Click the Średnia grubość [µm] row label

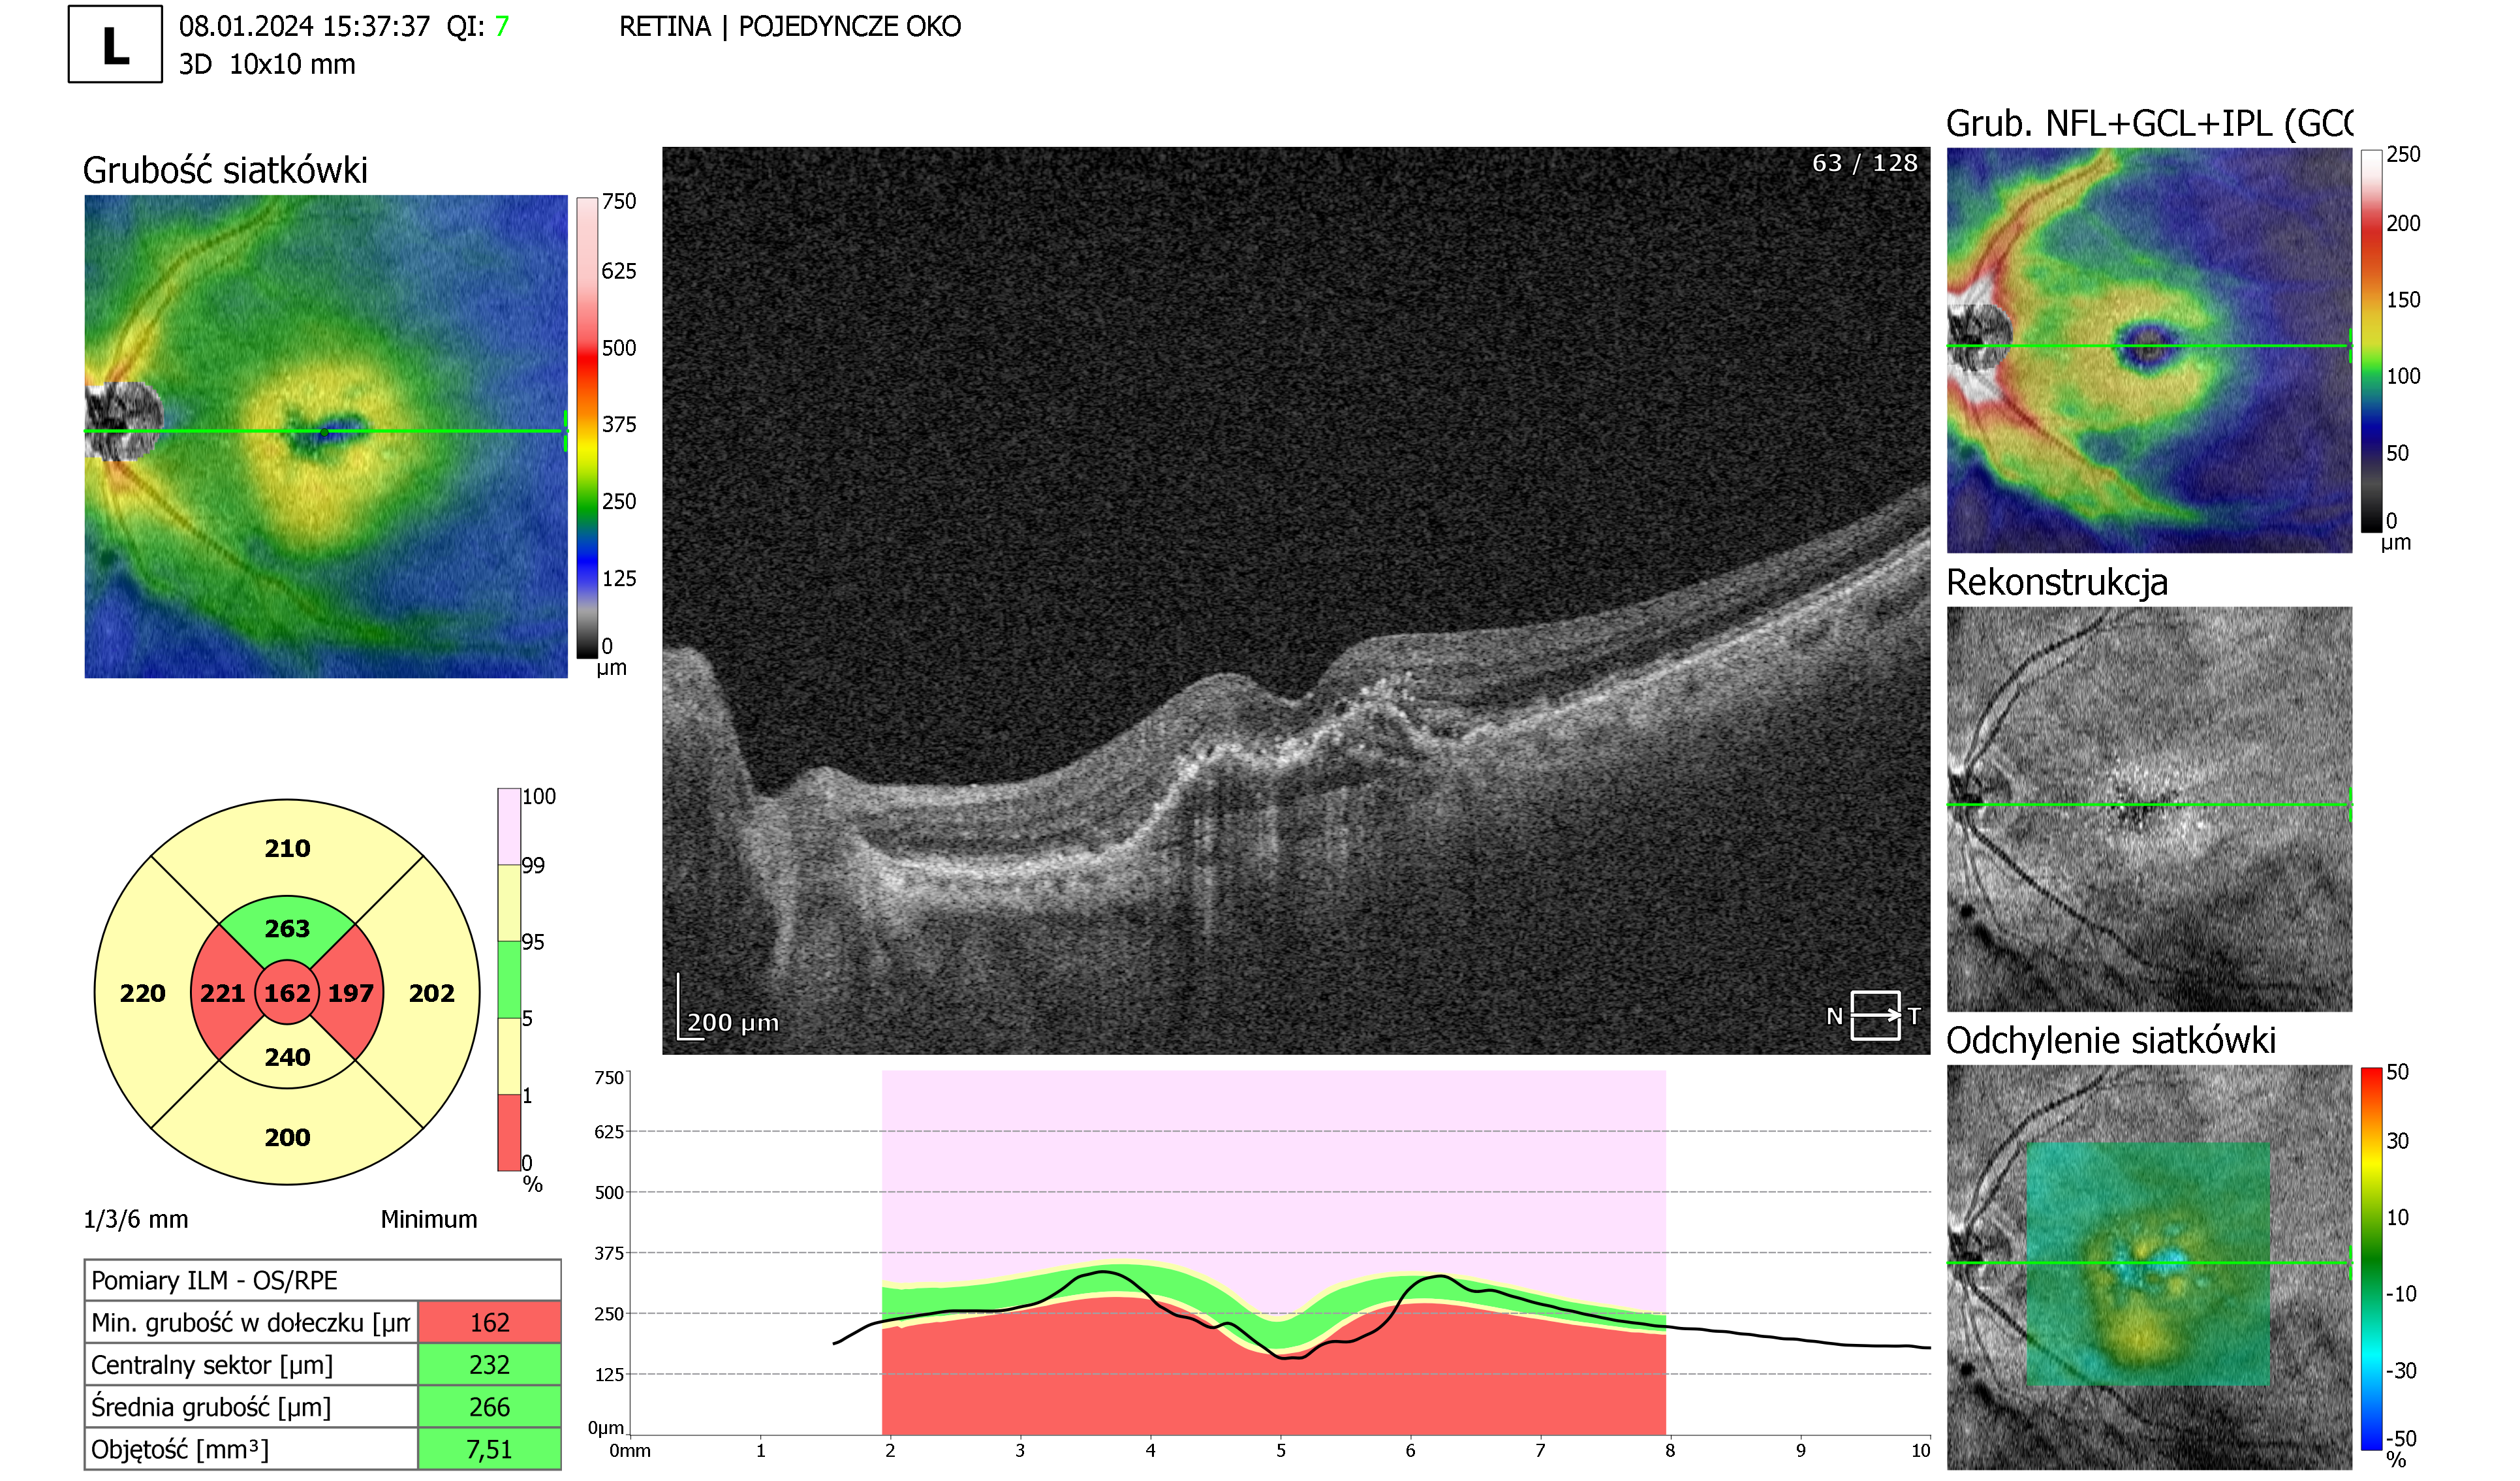coord(251,1407)
